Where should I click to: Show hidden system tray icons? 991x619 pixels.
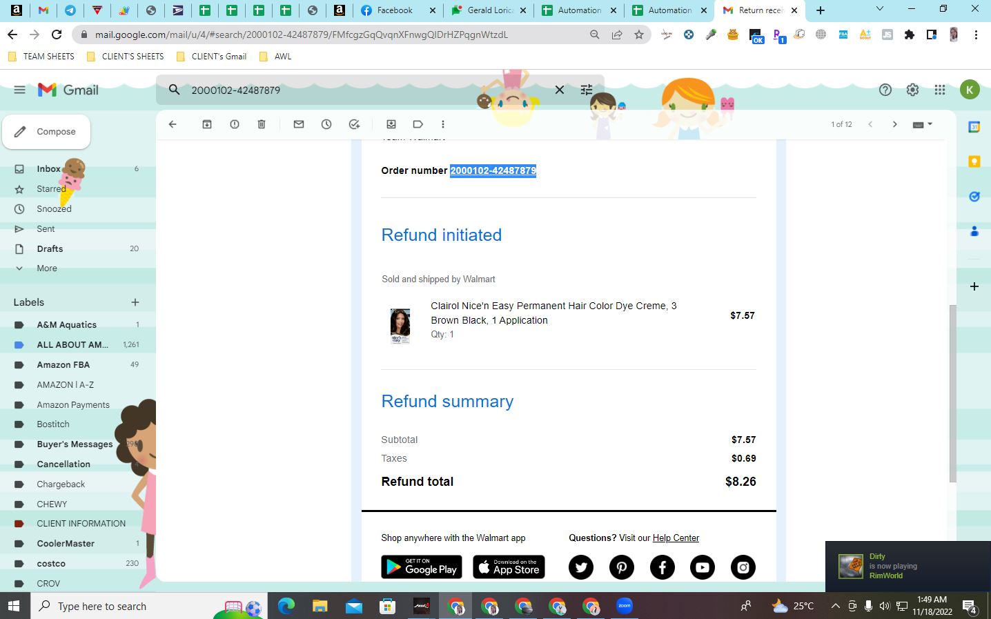(x=835, y=606)
